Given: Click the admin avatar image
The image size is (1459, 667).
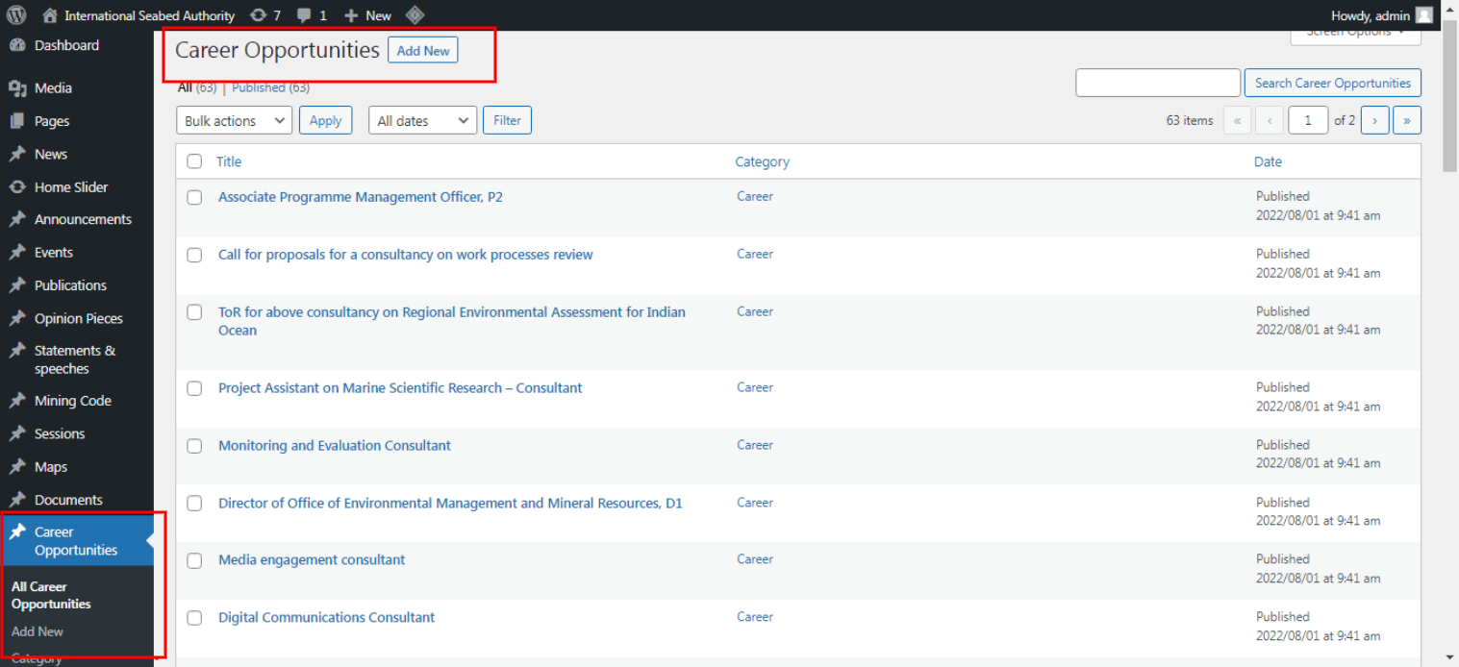Looking at the screenshot, I should (x=1424, y=15).
